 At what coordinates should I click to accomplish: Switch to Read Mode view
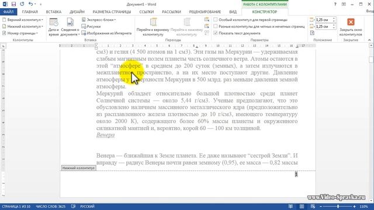click(x=290, y=206)
